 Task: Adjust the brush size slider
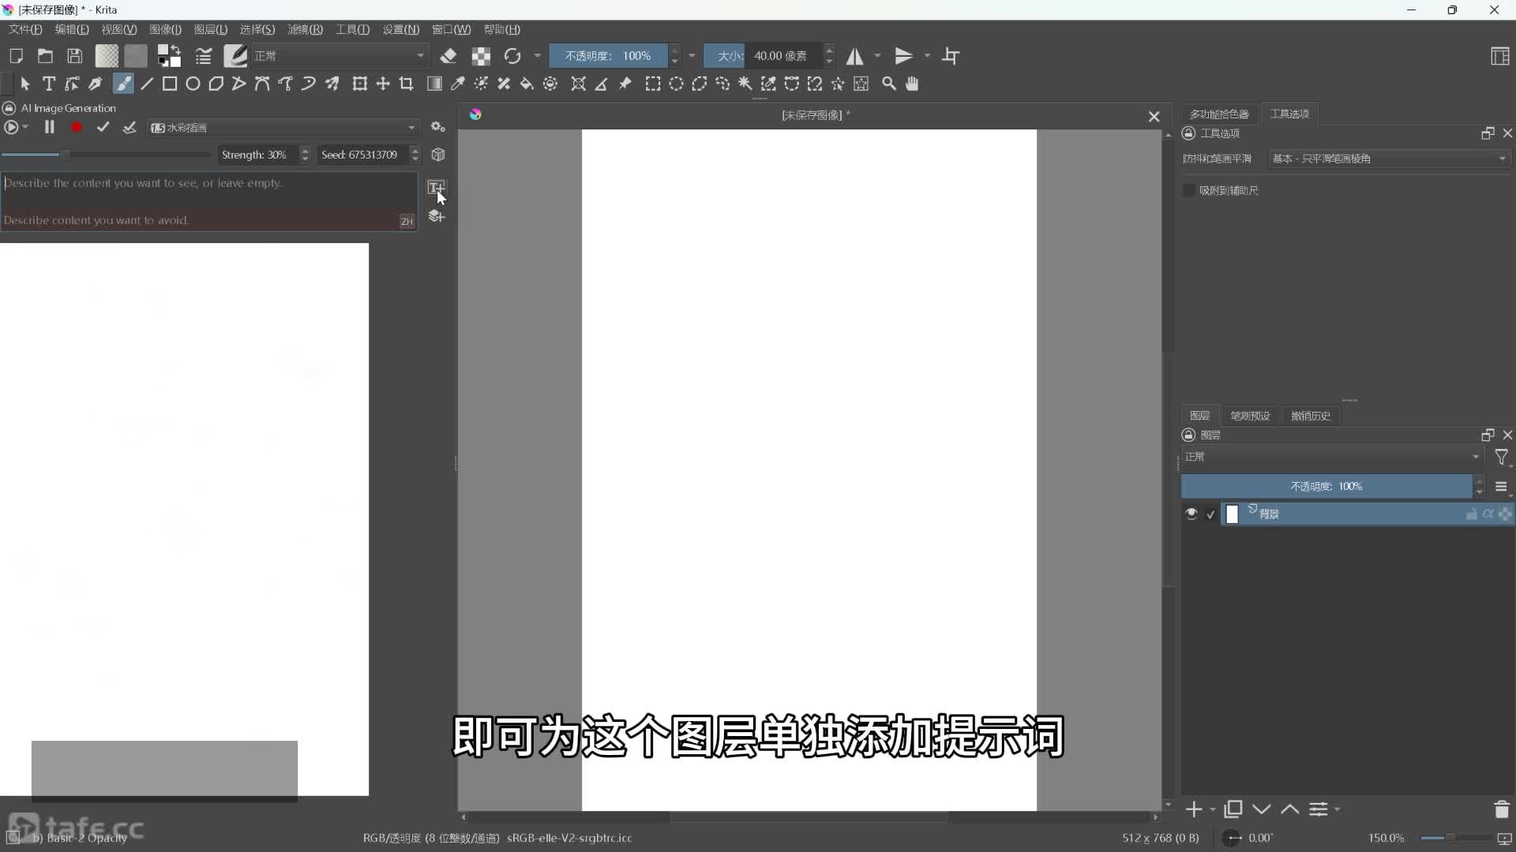(x=763, y=56)
